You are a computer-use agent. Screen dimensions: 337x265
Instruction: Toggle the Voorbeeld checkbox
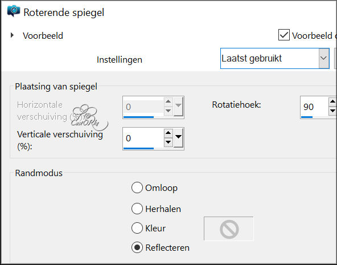[x=283, y=35]
